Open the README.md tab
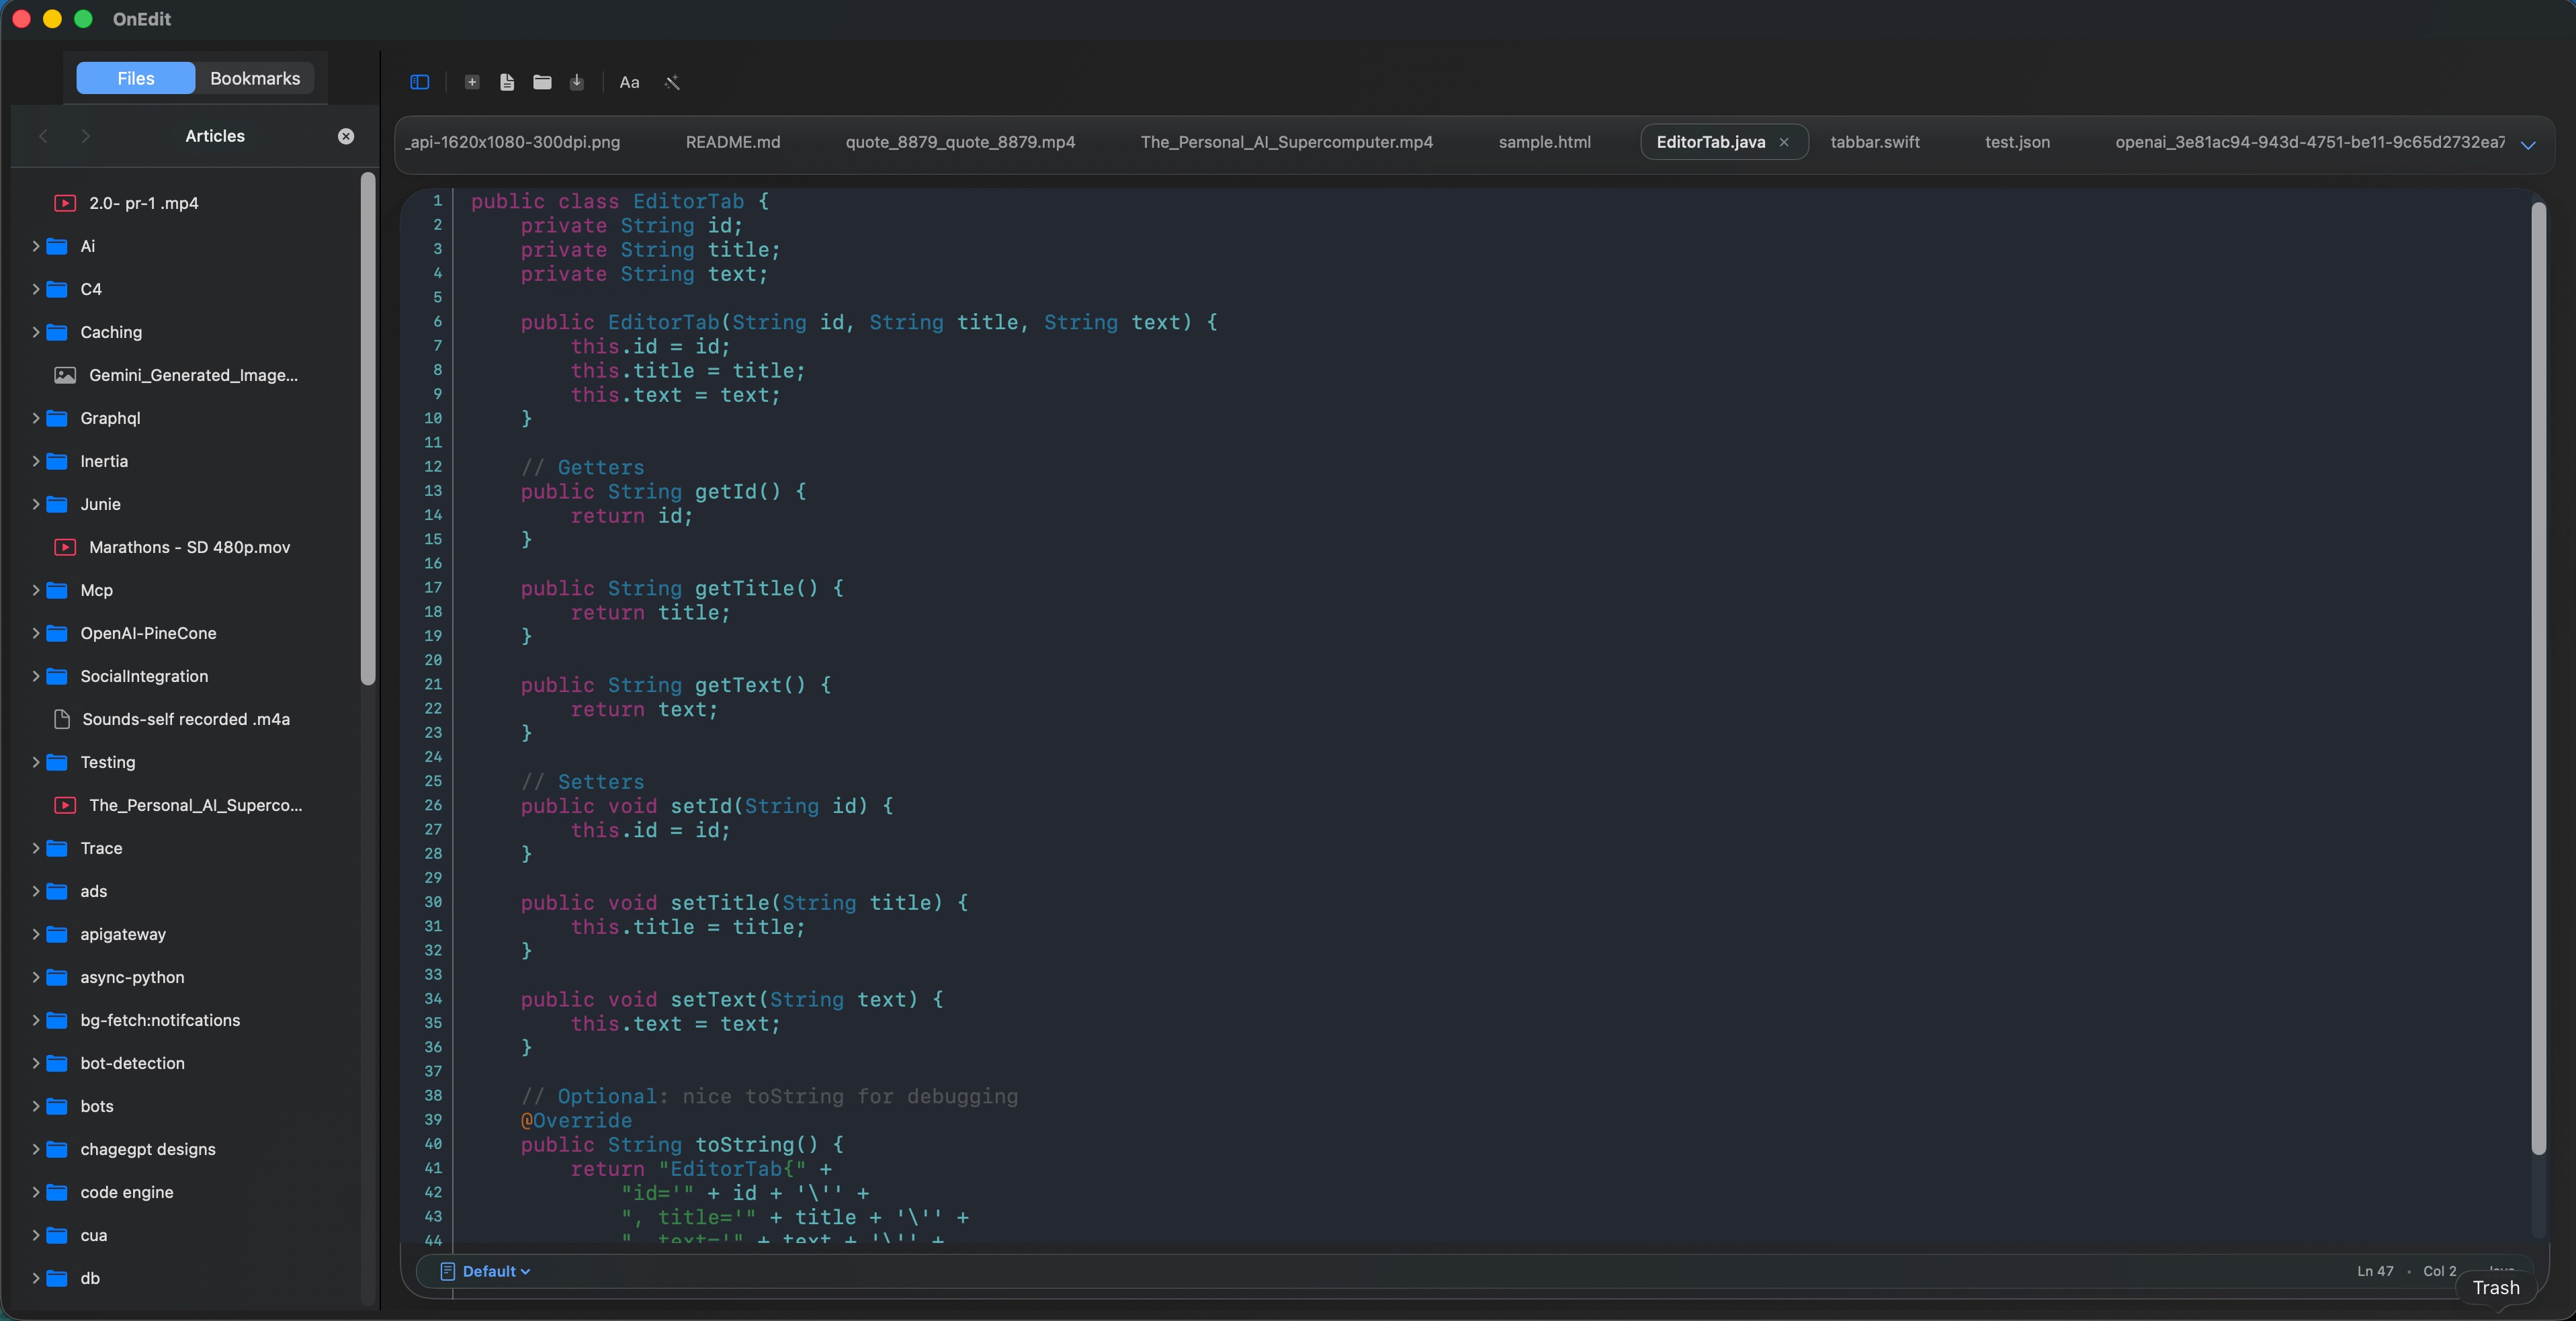 [x=733, y=142]
